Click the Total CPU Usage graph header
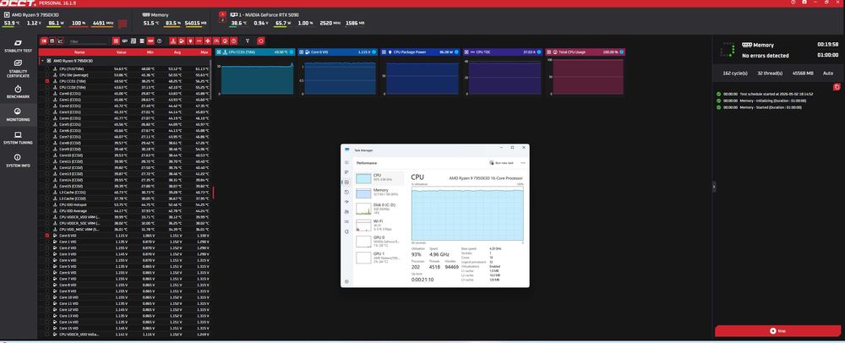Viewport: 845px width, 343px height. tap(586, 52)
